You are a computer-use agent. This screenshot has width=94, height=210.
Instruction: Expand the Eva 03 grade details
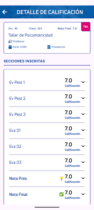click(x=83, y=162)
